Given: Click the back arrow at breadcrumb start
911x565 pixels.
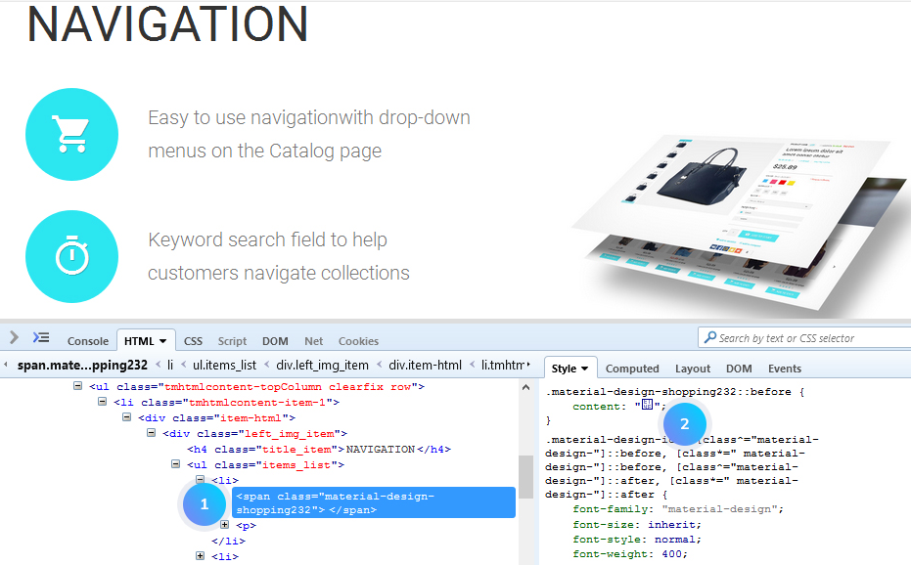Looking at the screenshot, I should click(x=4, y=364).
